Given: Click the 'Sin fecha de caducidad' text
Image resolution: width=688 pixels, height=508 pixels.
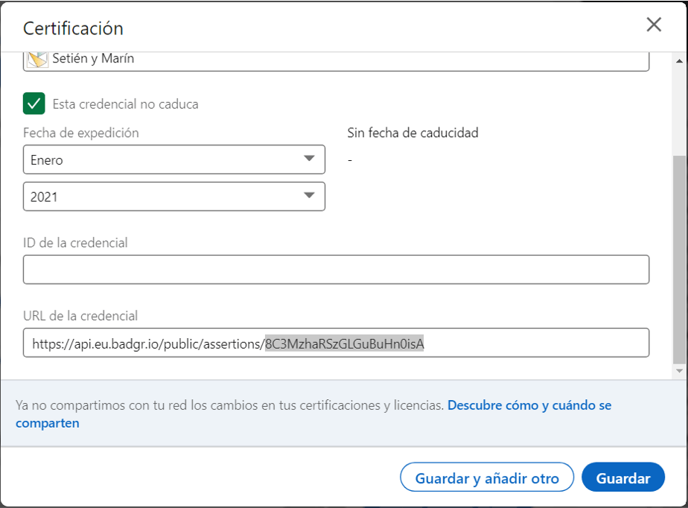Looking at the screenshot, I should [413, 133].
